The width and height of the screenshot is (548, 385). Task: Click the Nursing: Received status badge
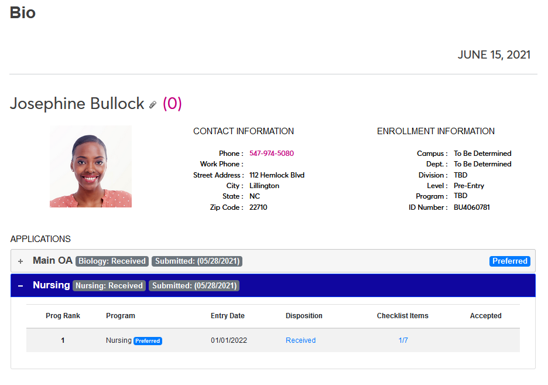point(109,285)
